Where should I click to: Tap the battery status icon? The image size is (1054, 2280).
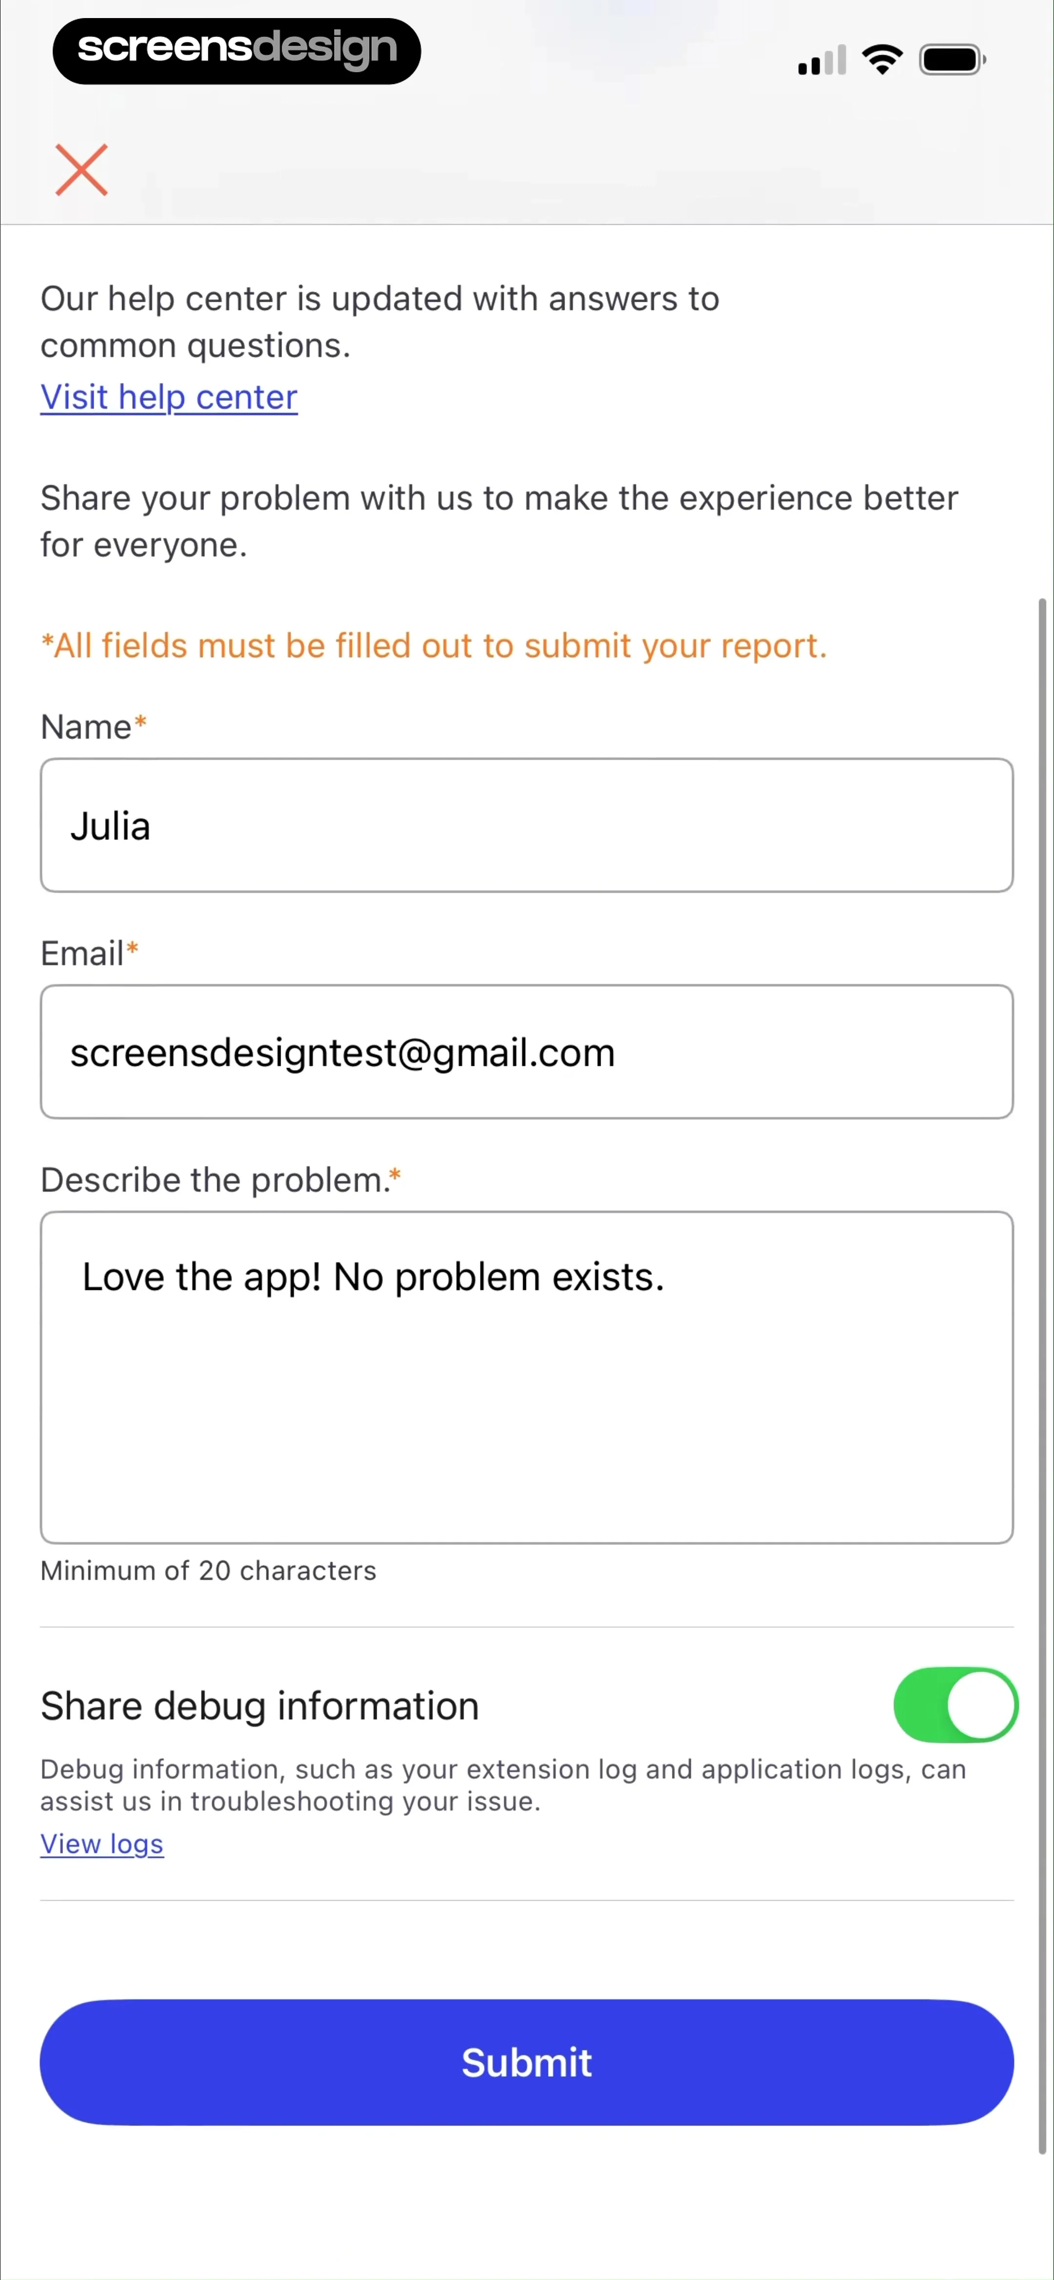click(x=952, y=59)
